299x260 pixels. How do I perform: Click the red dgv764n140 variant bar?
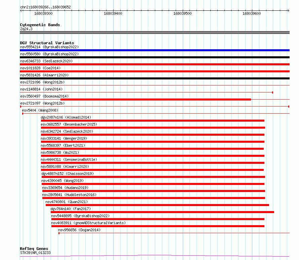(x=162, y=212)
